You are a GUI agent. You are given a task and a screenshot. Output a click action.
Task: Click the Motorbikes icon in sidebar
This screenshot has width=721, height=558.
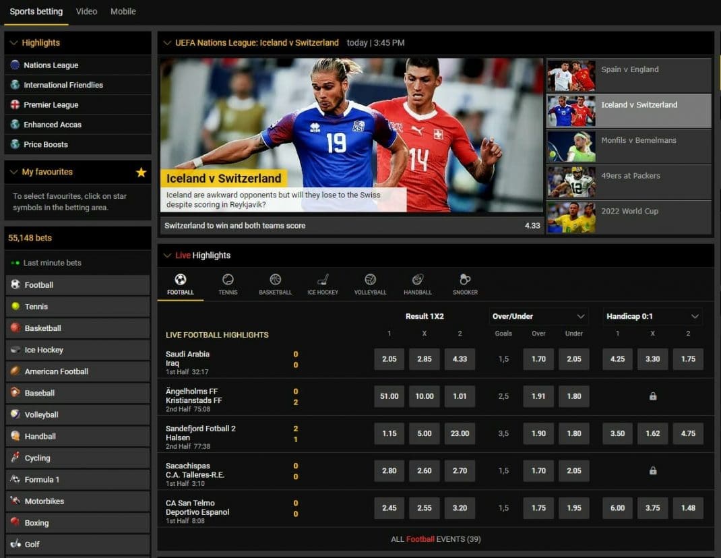15,501
